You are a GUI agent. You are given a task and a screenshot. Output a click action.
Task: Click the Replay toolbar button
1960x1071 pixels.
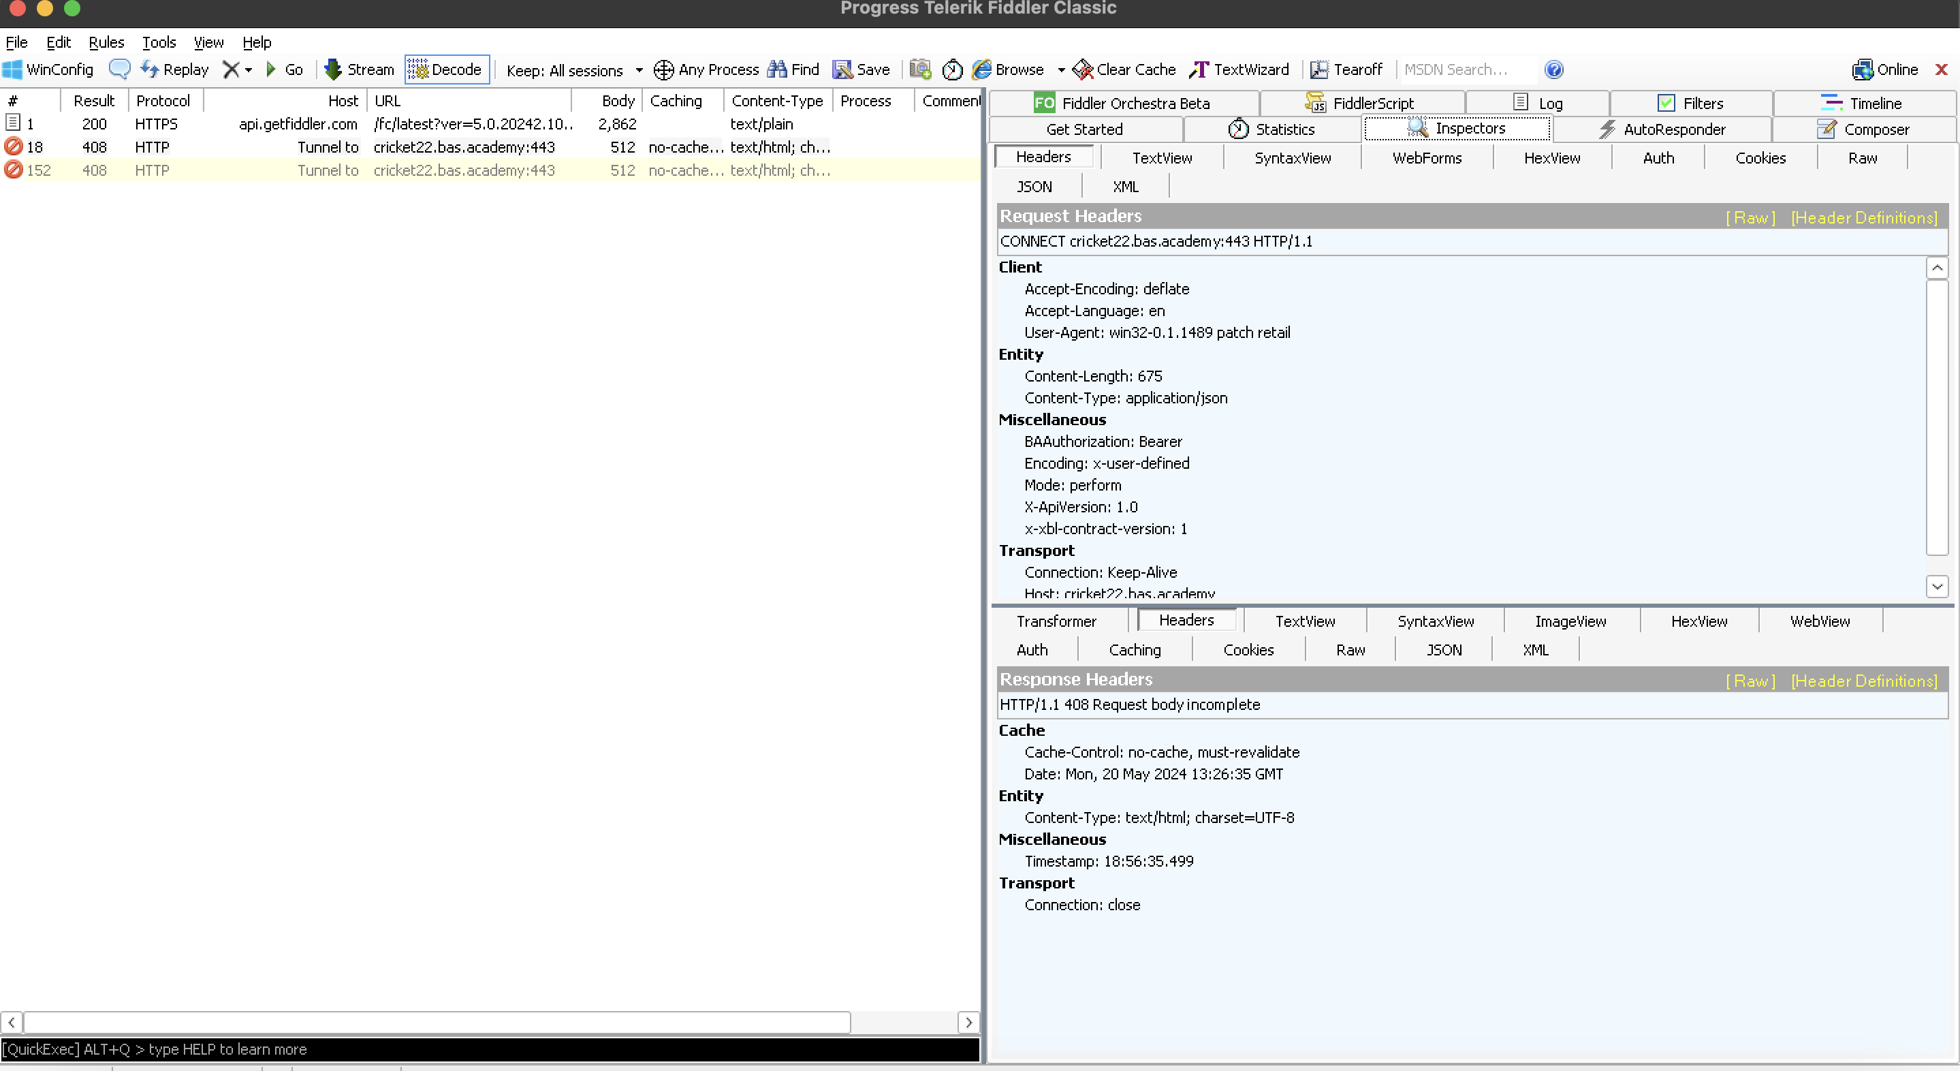coord(174,69)
